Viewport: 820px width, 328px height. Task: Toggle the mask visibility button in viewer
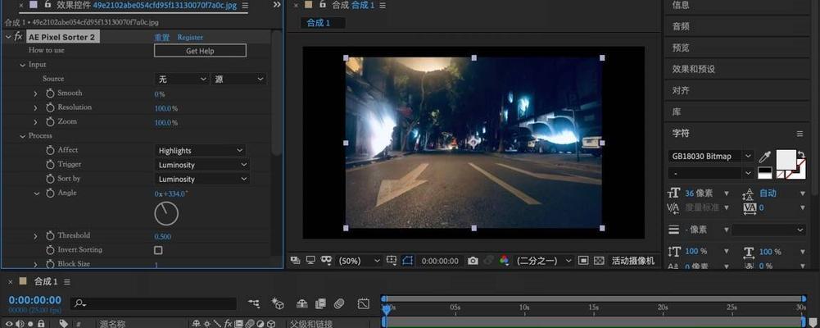407,260
